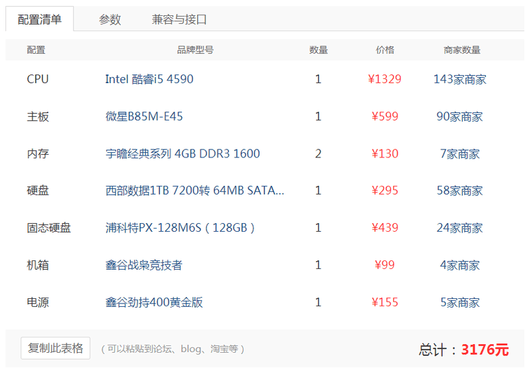The height and width of the screenshot is (368, 531).
Task: Open 微星B85M-E45 motherboard link
Action: [x=144, y=116]
